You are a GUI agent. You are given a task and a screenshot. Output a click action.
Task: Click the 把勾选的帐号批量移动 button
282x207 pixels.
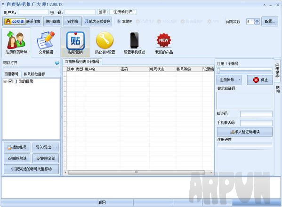[31, 169]
